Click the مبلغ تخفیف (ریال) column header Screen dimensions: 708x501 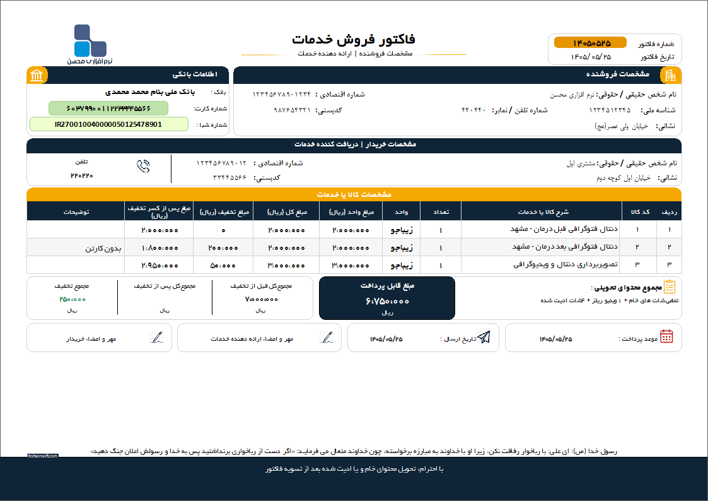pyautogui.click(x=224, y=212)
